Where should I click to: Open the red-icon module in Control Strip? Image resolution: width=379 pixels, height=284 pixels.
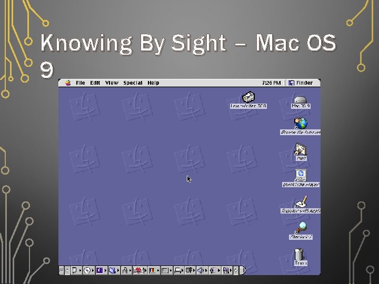[139, 270]
